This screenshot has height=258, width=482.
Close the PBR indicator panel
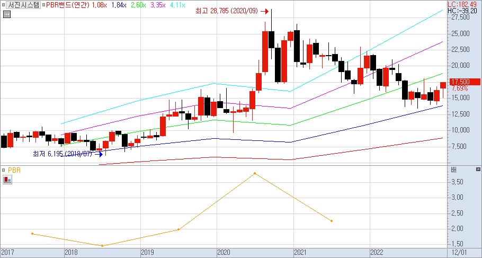pyautogui.click(x=478, y=170)
